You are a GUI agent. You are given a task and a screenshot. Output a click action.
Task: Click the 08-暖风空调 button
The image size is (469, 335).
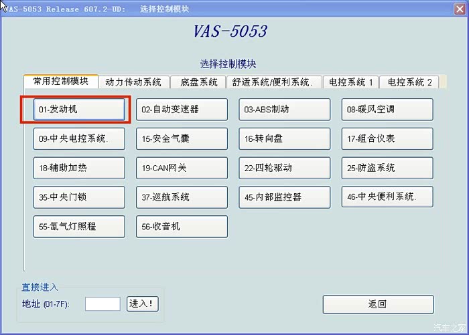(x=387, y=110)
